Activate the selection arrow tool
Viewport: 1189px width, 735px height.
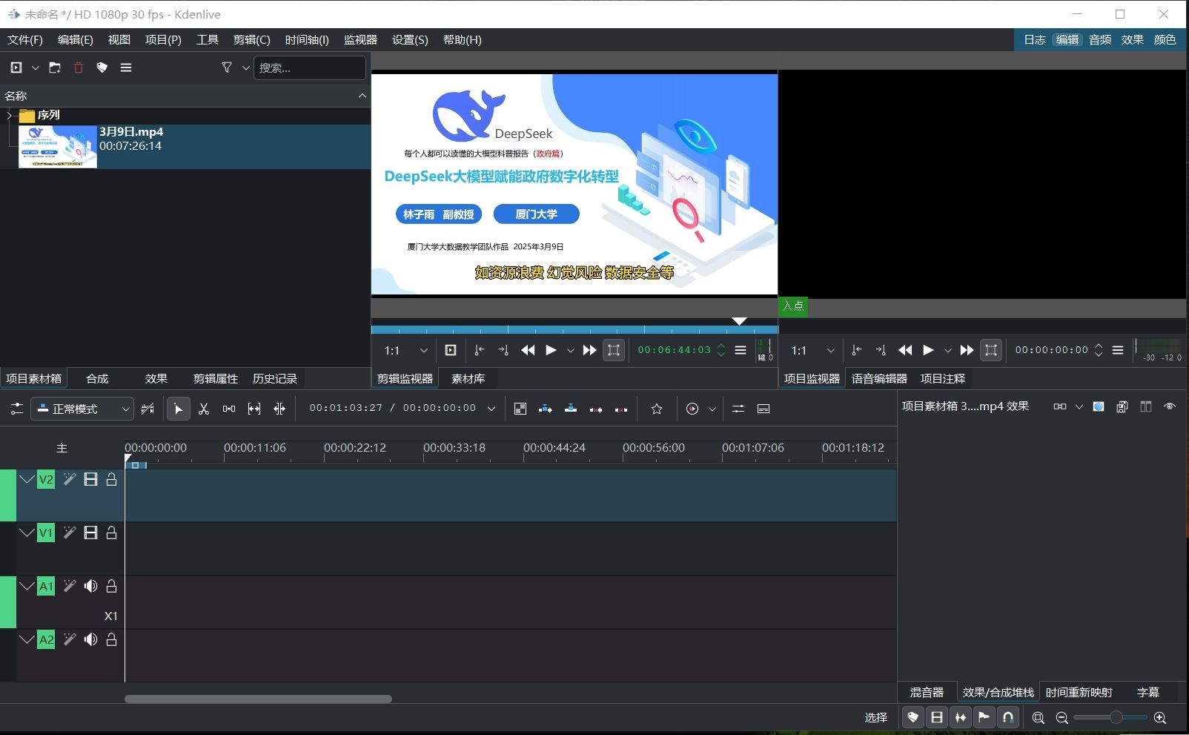[x=179, y=409]
